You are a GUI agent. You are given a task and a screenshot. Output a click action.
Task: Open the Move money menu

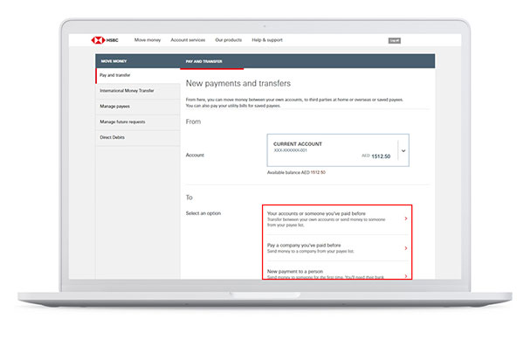[x=148, y=40]
